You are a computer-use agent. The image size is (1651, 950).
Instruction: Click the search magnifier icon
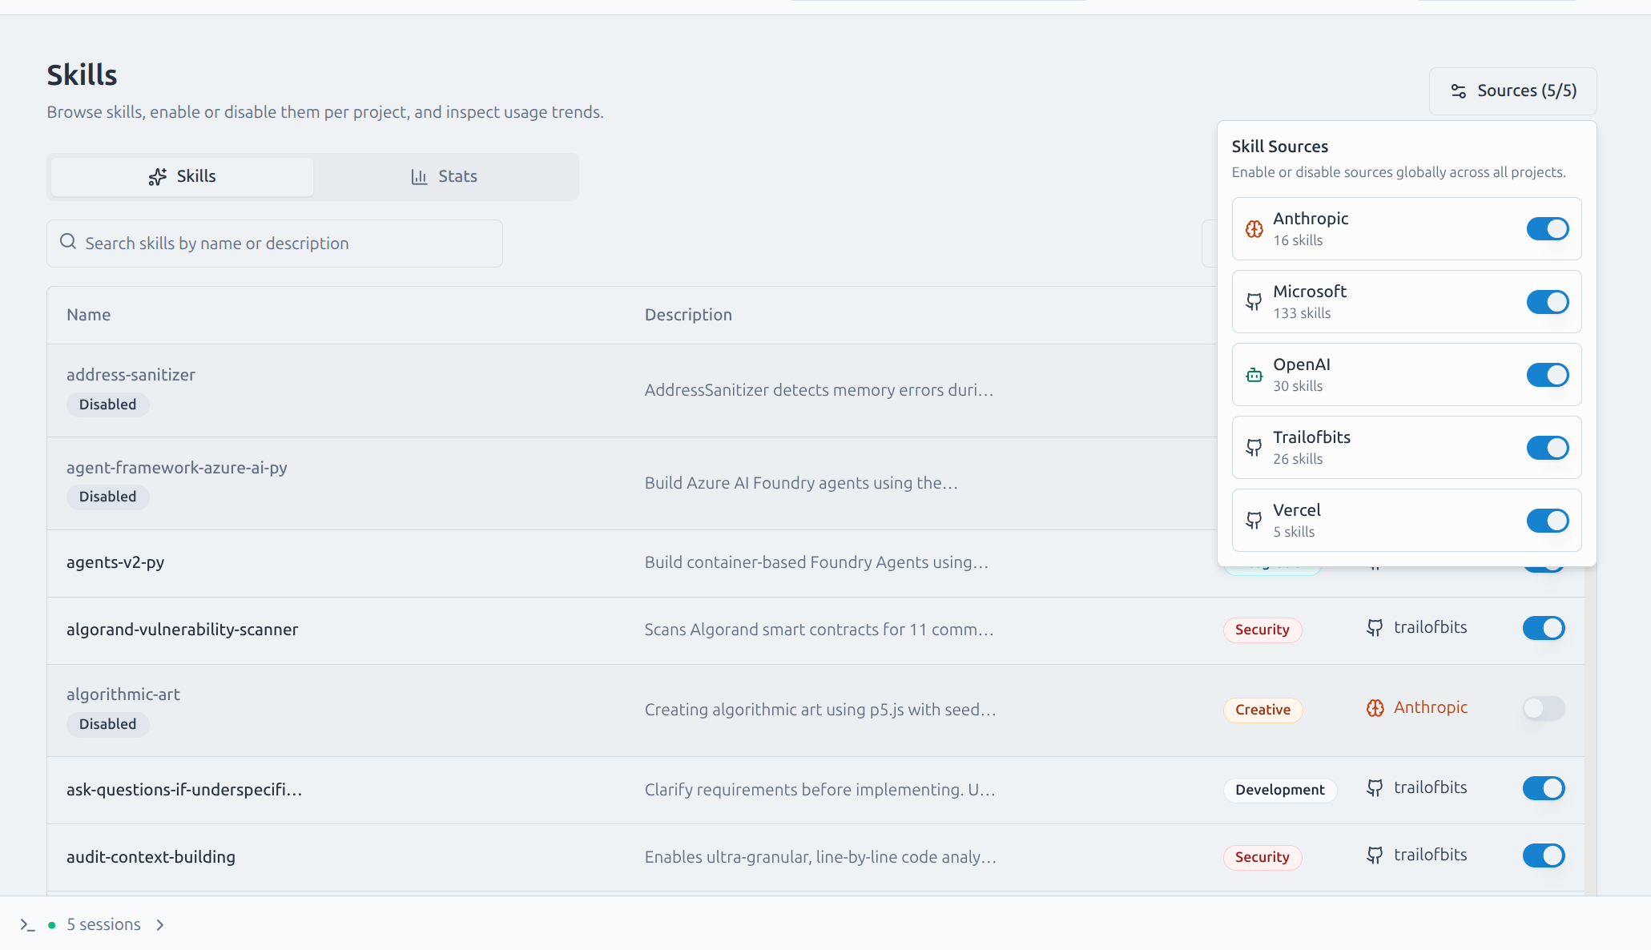[x=68, y=242]
